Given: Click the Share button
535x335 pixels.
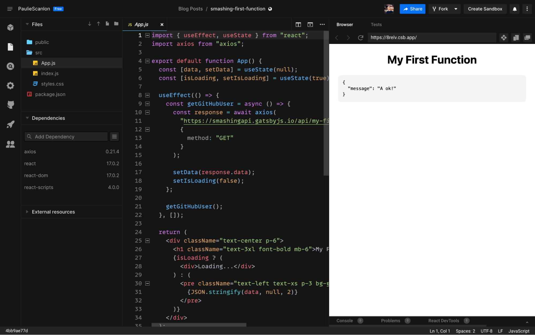Looking at the screenshot, I should click(412, 9).
